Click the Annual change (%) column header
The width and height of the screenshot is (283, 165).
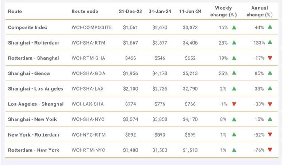pos(260,12)
